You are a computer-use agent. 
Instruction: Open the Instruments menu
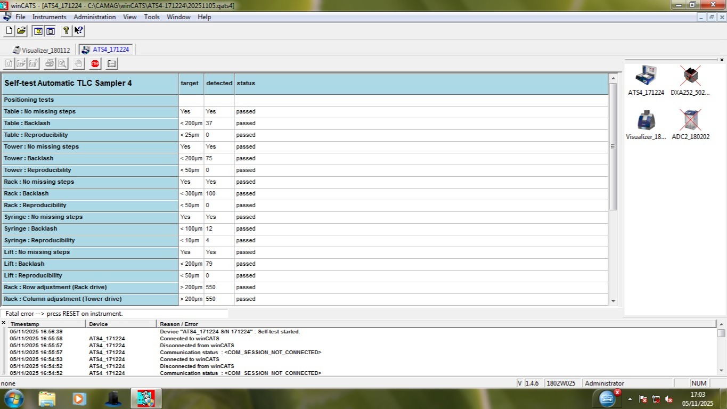click(49, 17)
